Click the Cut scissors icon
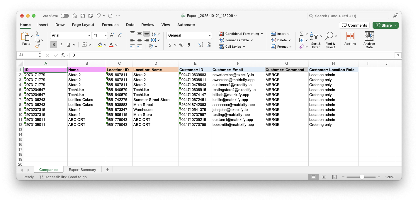Screen dimensions: 418x202 pyautogui.click(x=37, y=34)
